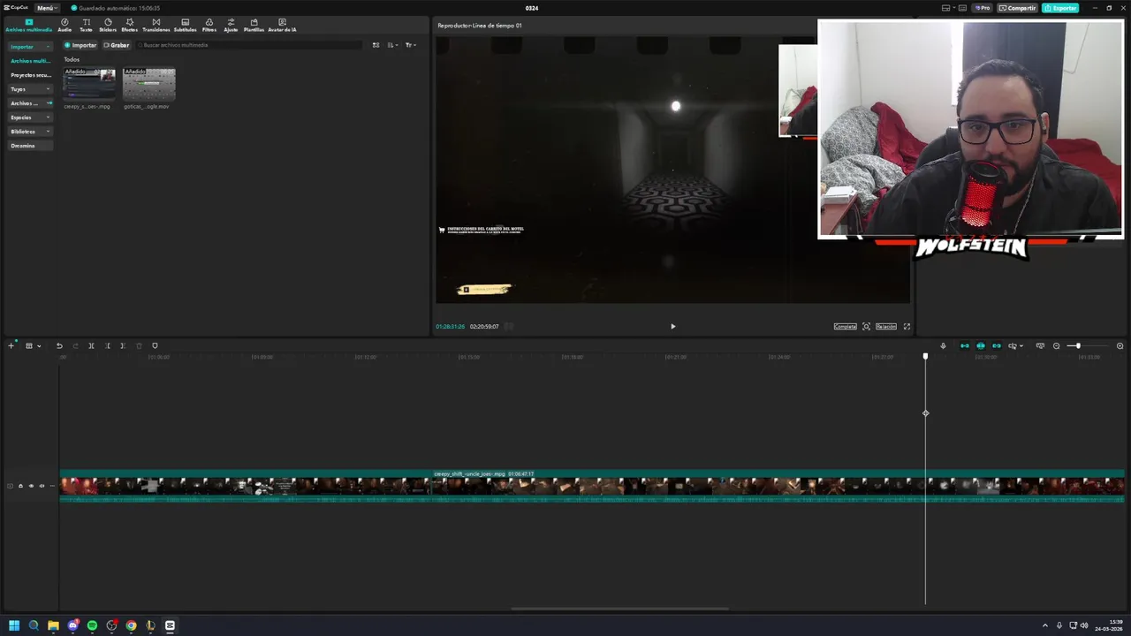Open the media filter type dropdown
The height and width of the screenshot is (636, 1131).
411,45
